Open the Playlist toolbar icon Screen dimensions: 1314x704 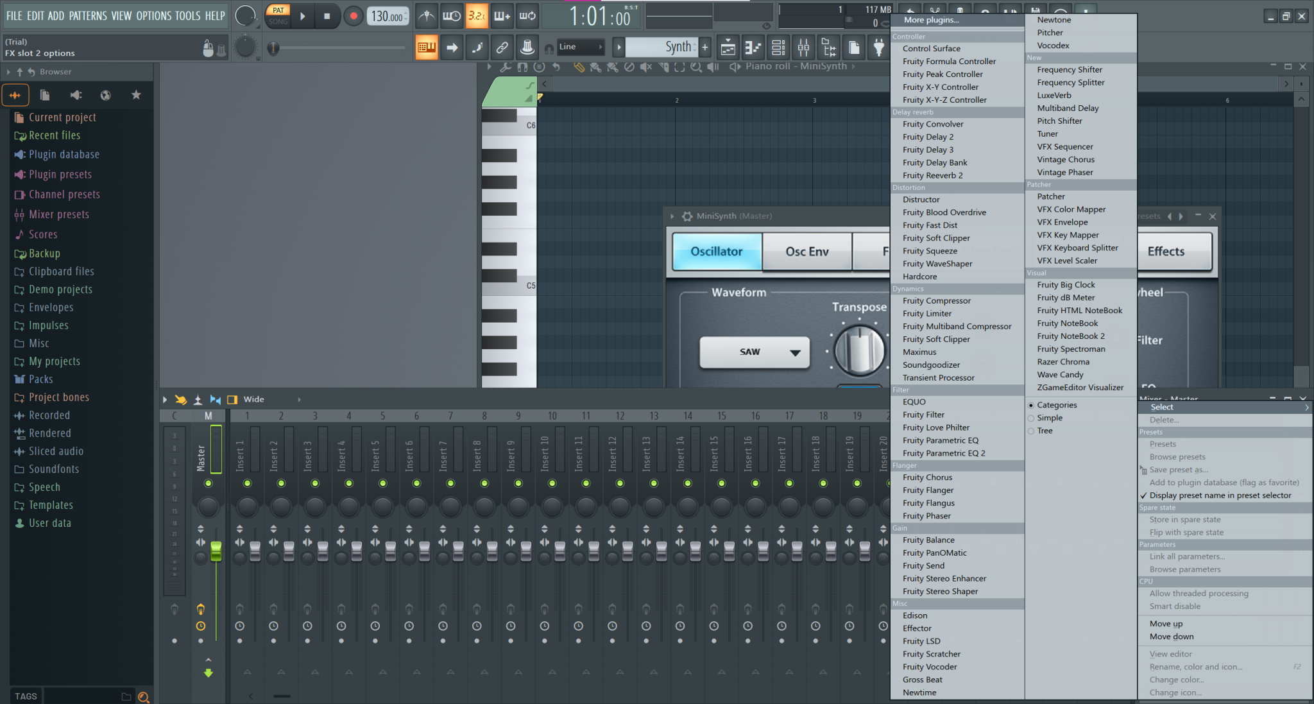pos(728,47)
